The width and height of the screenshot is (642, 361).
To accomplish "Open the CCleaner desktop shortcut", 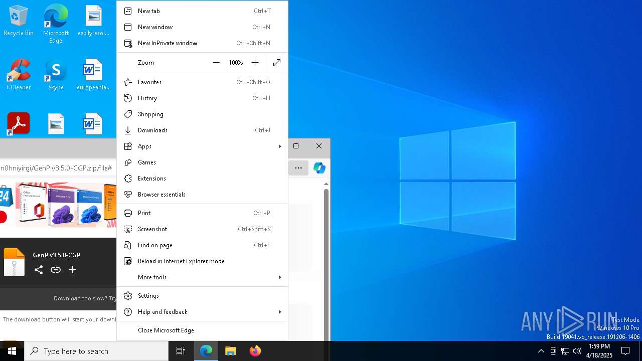I will coord(19,75).
